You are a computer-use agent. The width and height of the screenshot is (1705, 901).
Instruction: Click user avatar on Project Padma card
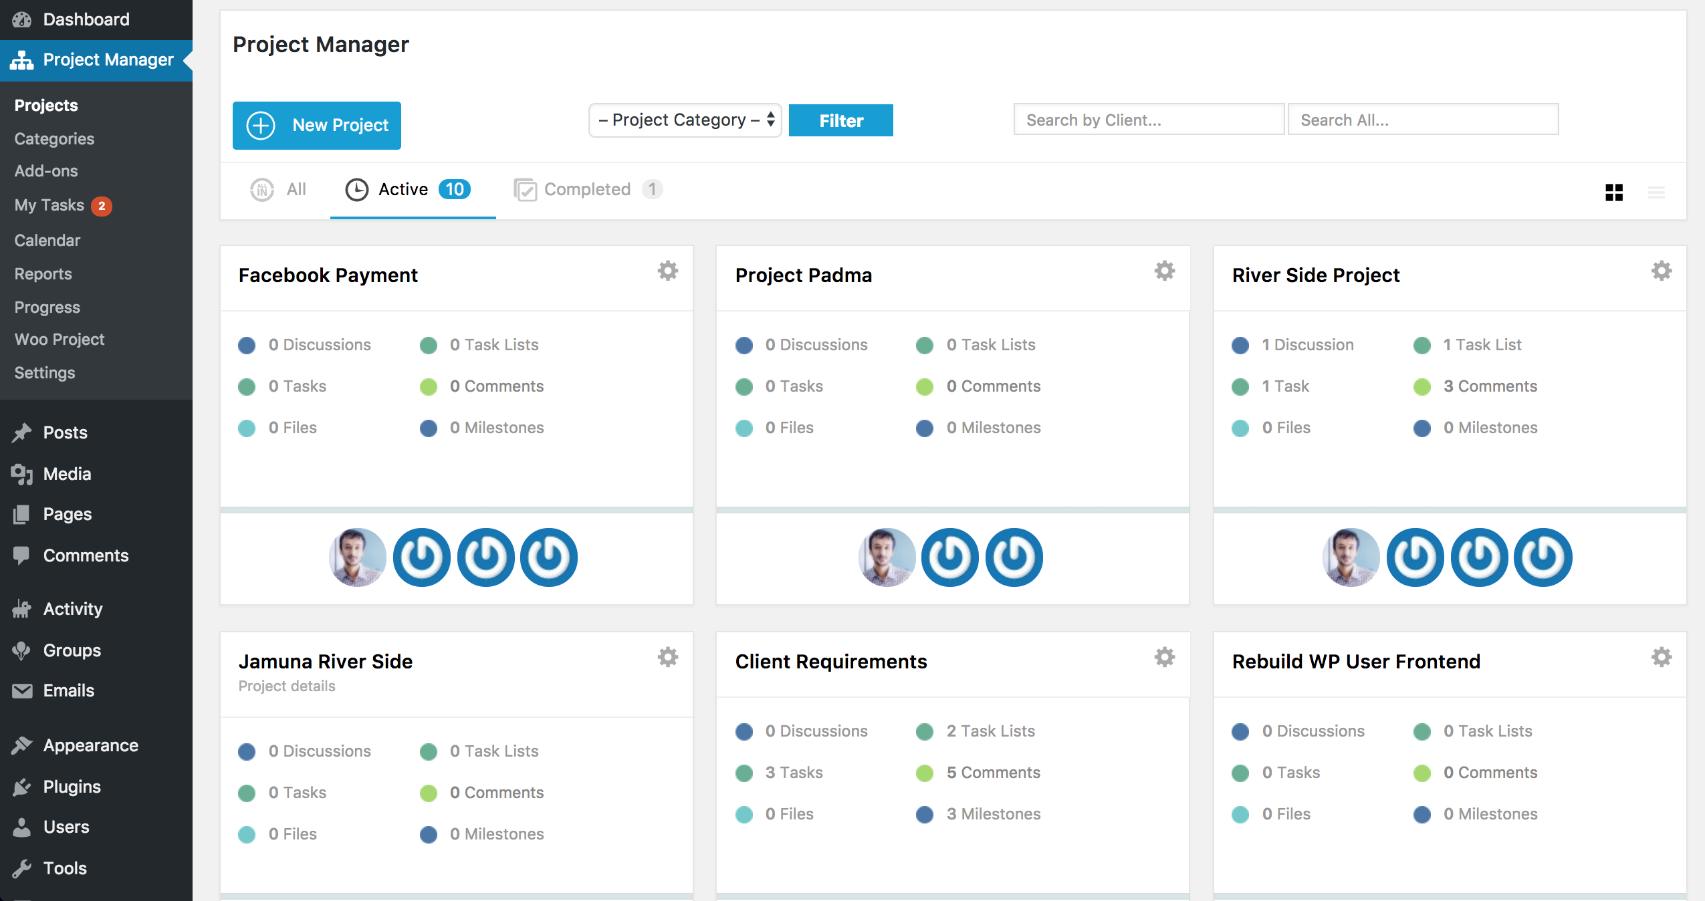coord(887,556)
